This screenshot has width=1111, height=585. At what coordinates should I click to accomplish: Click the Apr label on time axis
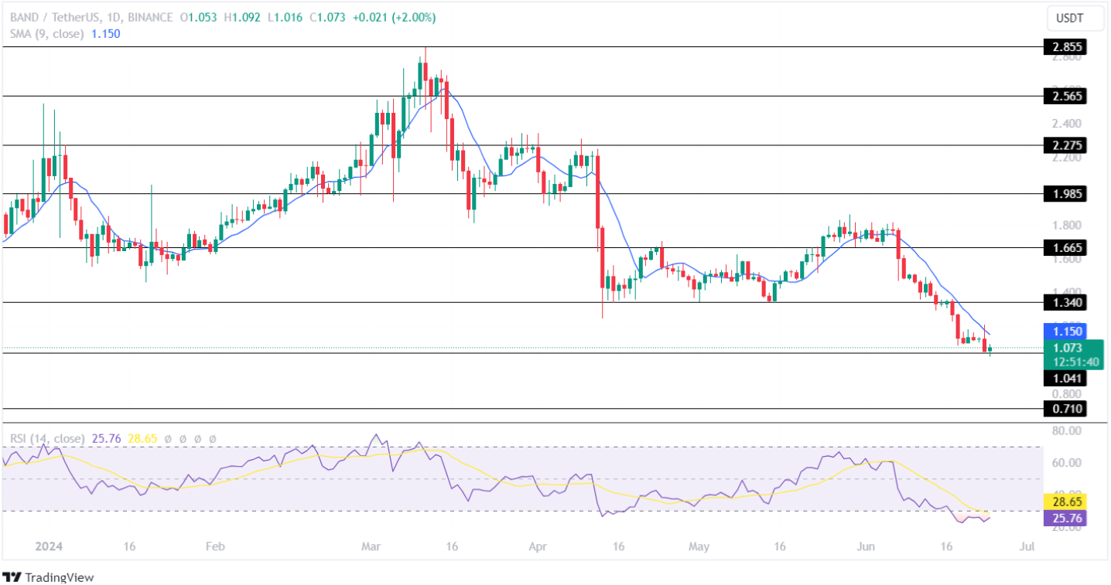tap(536, 546)
